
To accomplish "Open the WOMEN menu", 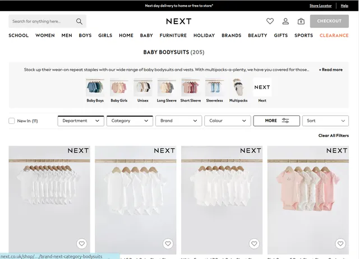I will click(45, 35).
